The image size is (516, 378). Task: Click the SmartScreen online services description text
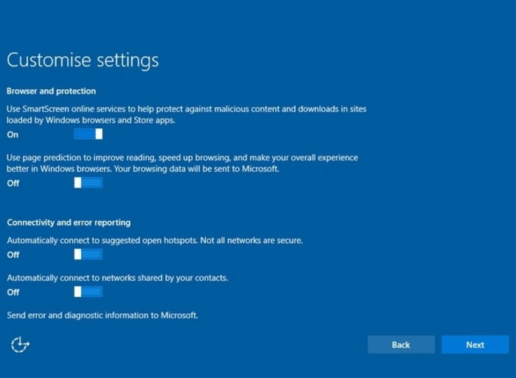pos(186,114)
